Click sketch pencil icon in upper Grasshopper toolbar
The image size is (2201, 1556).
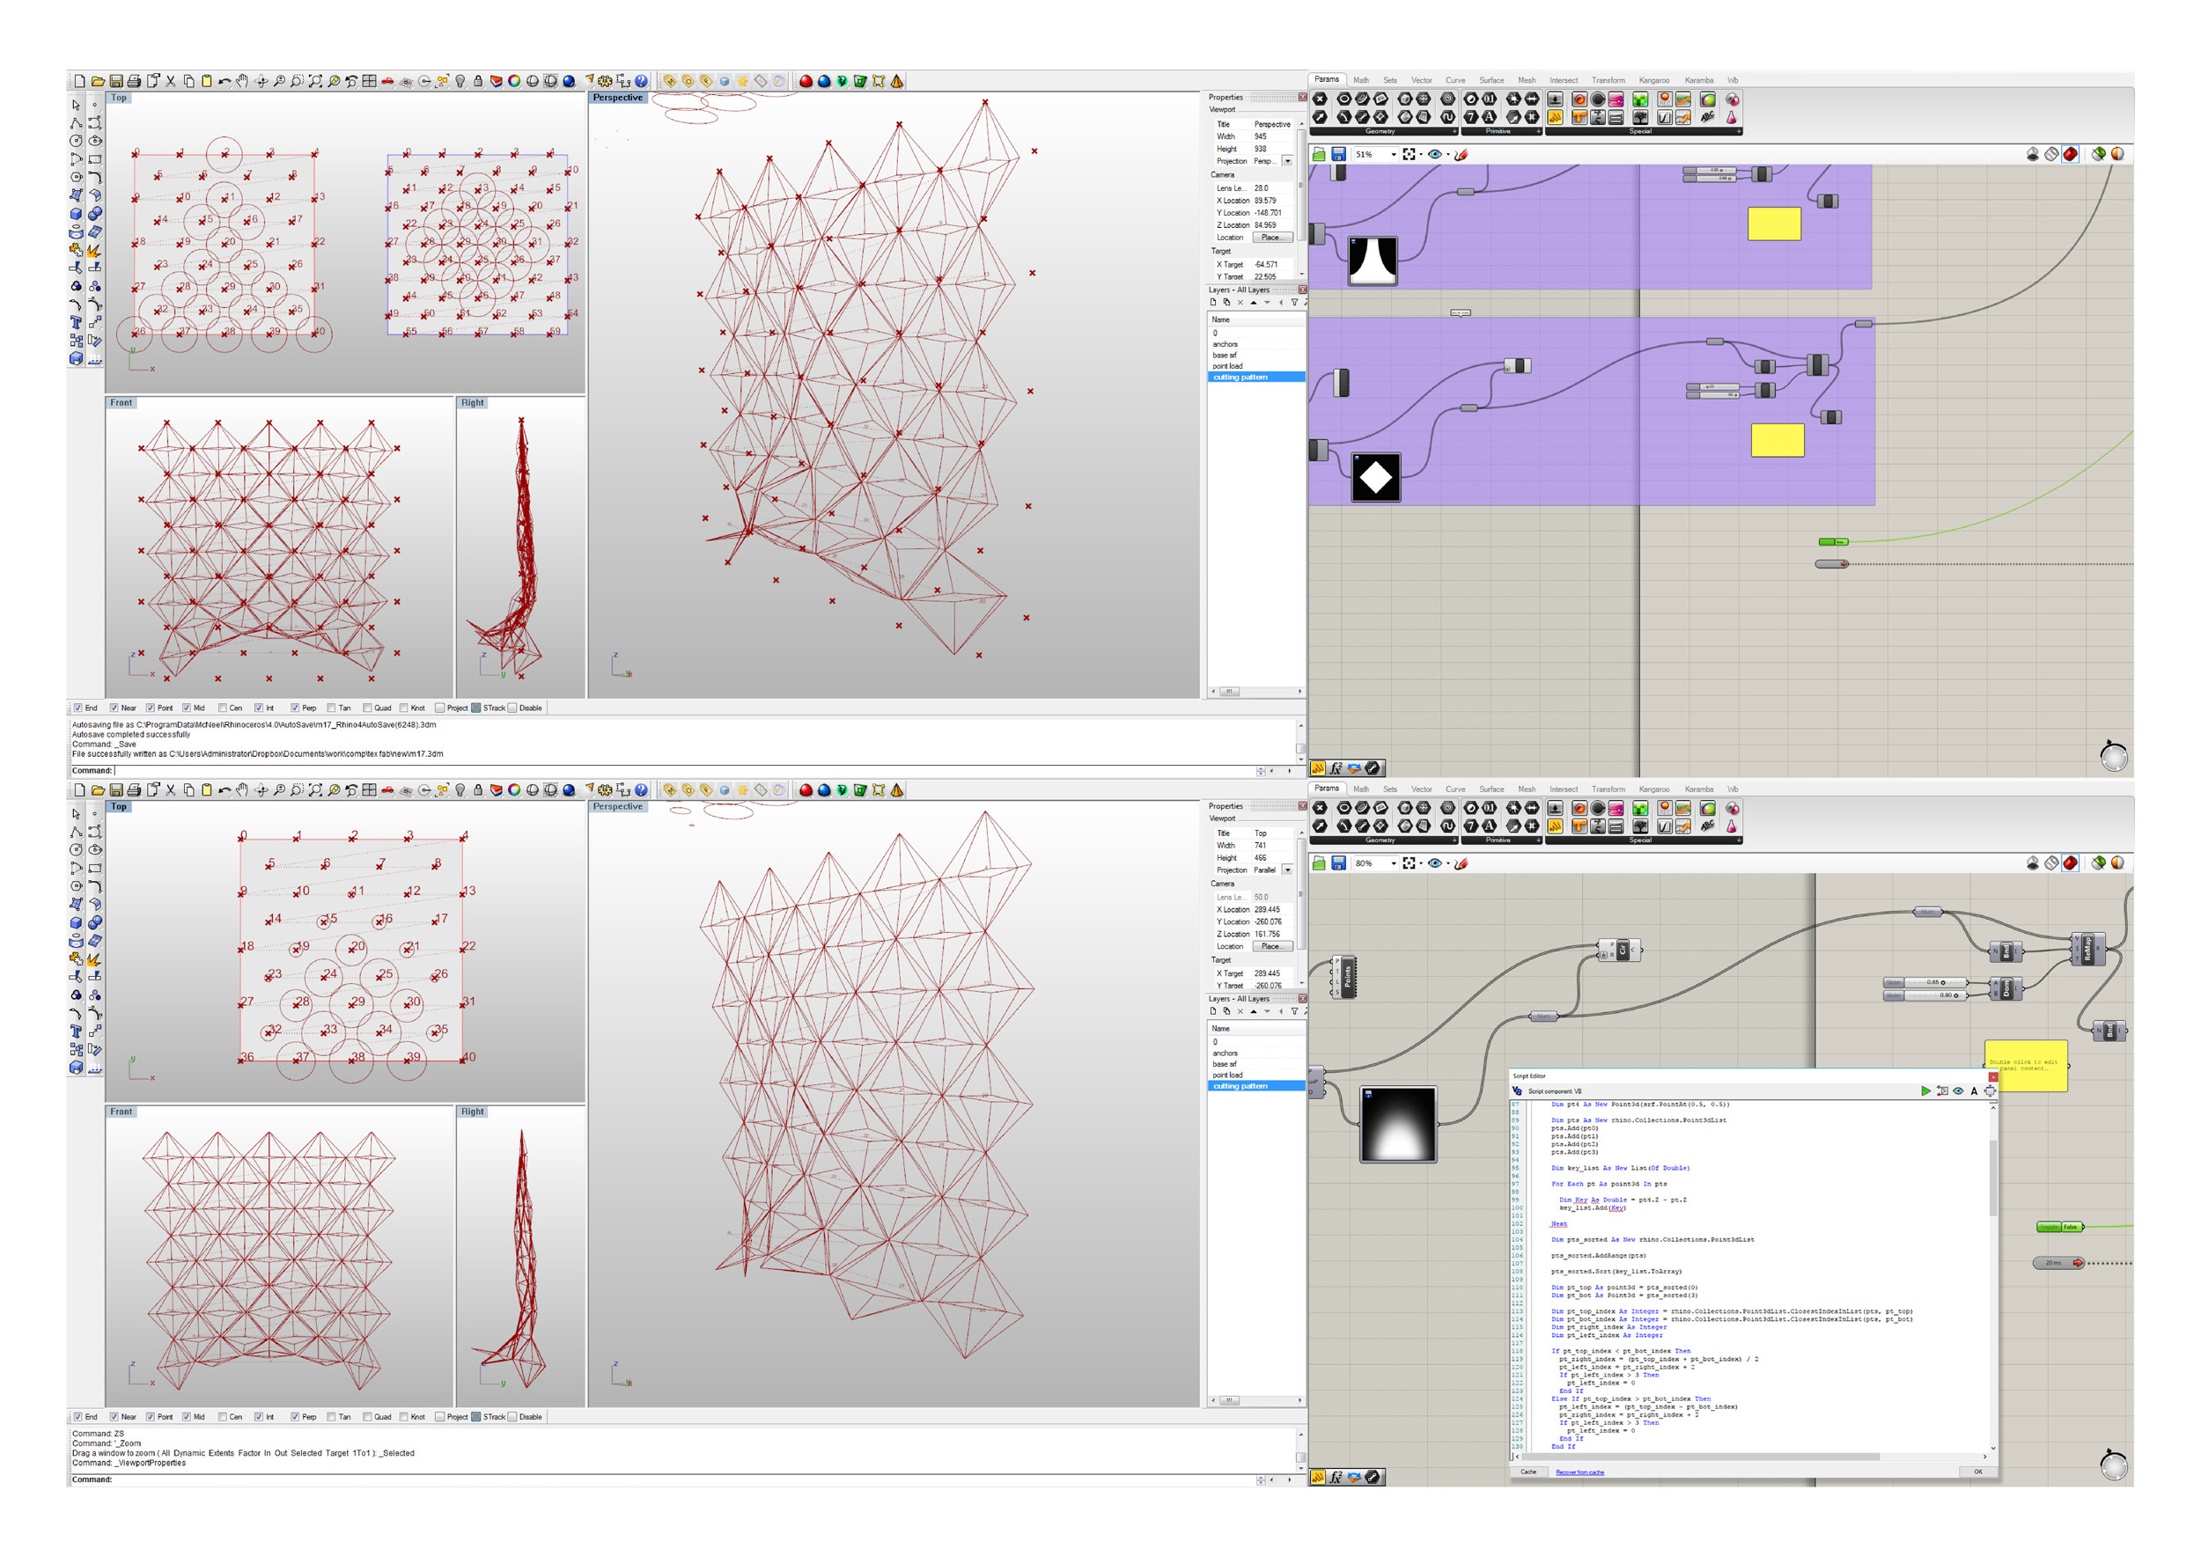(1461, 154)
